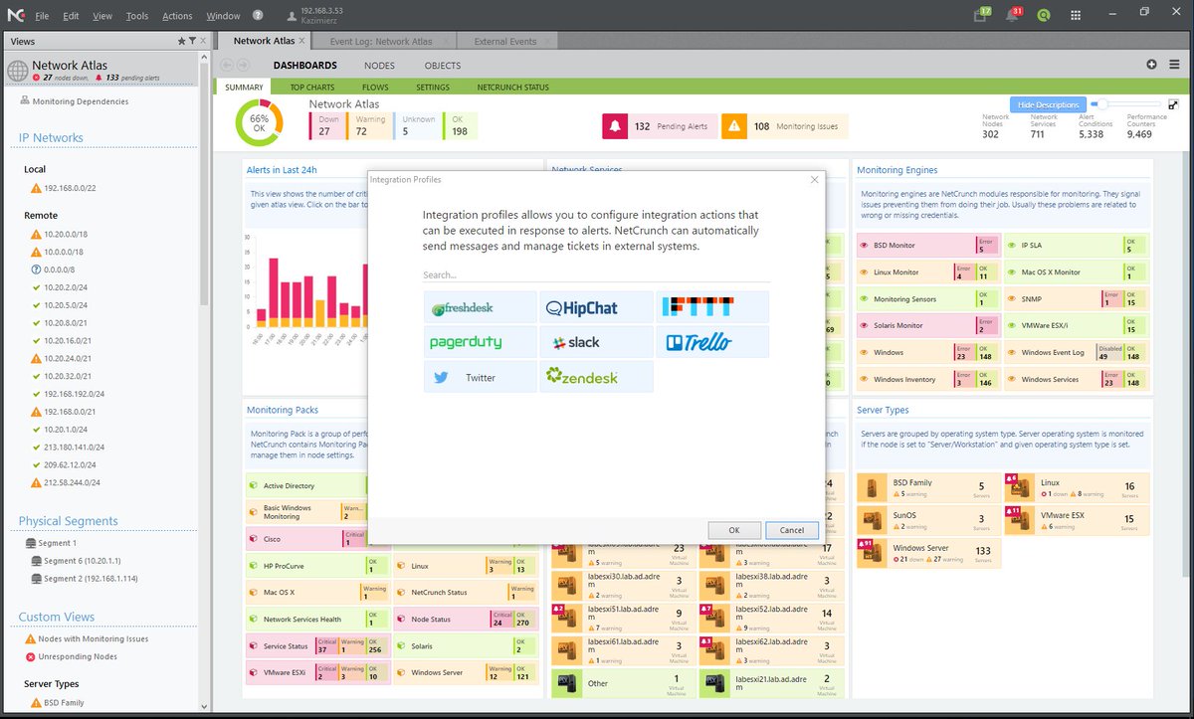The height and width of the screenshot is (719, 1194).
Task: Select the IFTTT integration tile
Action: (712, 308)
